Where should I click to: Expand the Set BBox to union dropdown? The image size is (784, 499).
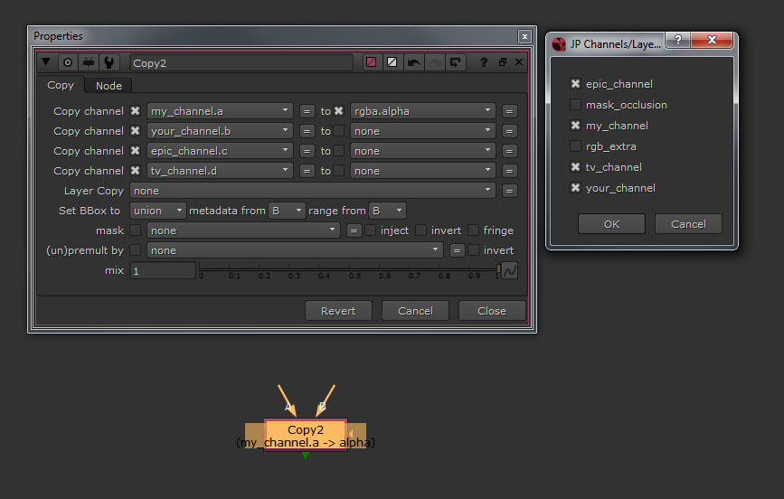pyautogui.click(x=157, y=211)
